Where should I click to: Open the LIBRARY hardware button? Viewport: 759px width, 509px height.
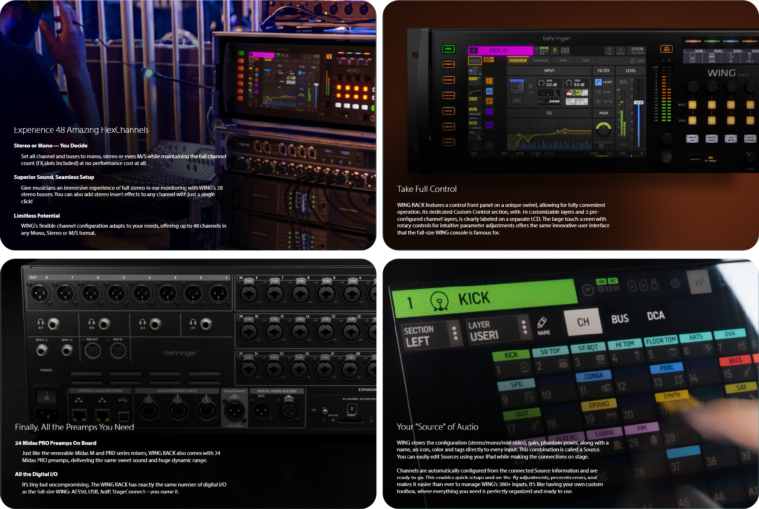(x=448, y=127)
